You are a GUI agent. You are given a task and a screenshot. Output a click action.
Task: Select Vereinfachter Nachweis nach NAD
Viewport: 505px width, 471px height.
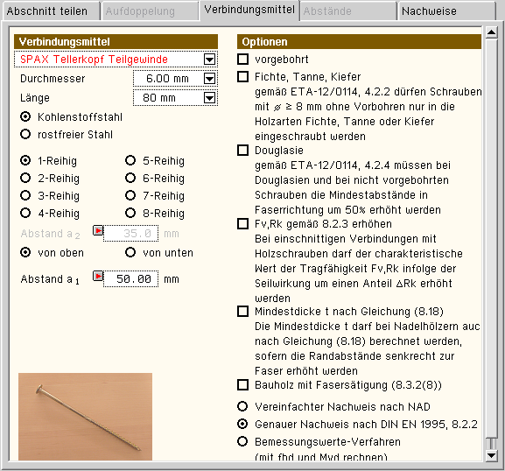tap(242, 406)
